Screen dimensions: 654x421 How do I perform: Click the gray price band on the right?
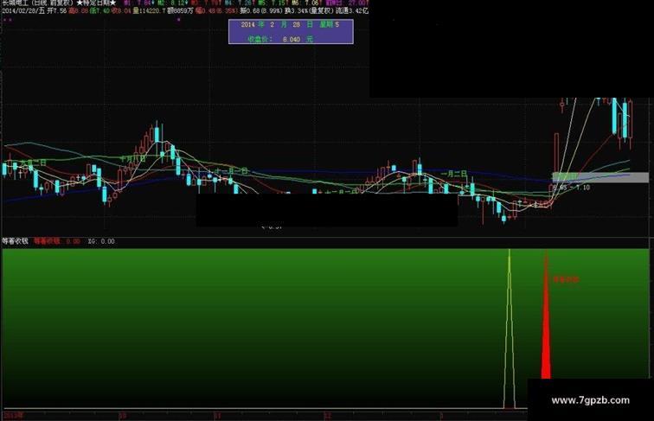pos(600,177)
